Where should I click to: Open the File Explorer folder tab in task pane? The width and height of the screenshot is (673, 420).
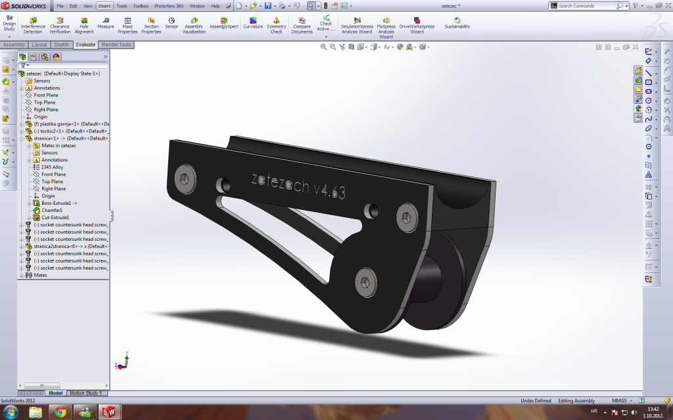click(x=638, y=89)
